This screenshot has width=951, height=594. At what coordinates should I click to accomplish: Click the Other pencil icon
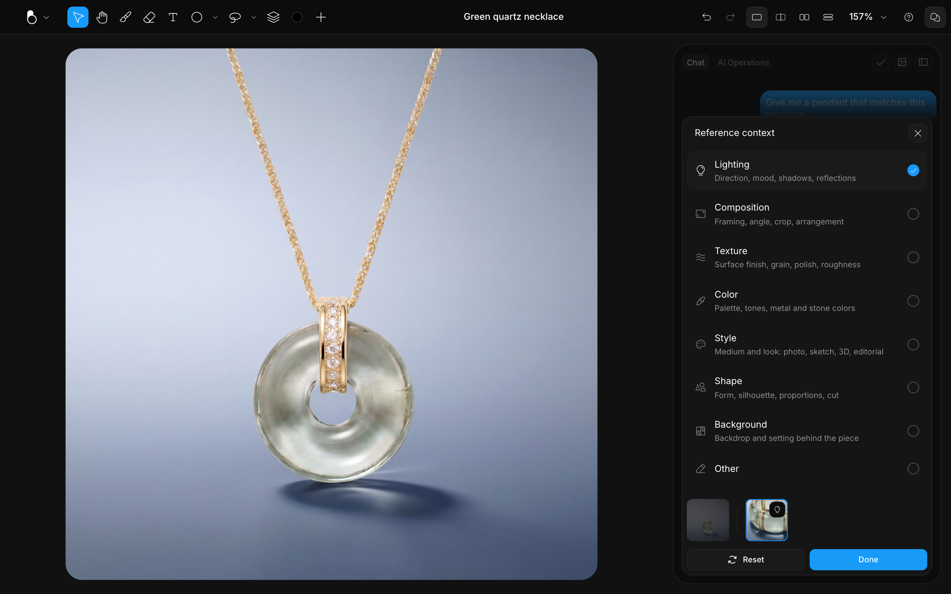[701, 469]
